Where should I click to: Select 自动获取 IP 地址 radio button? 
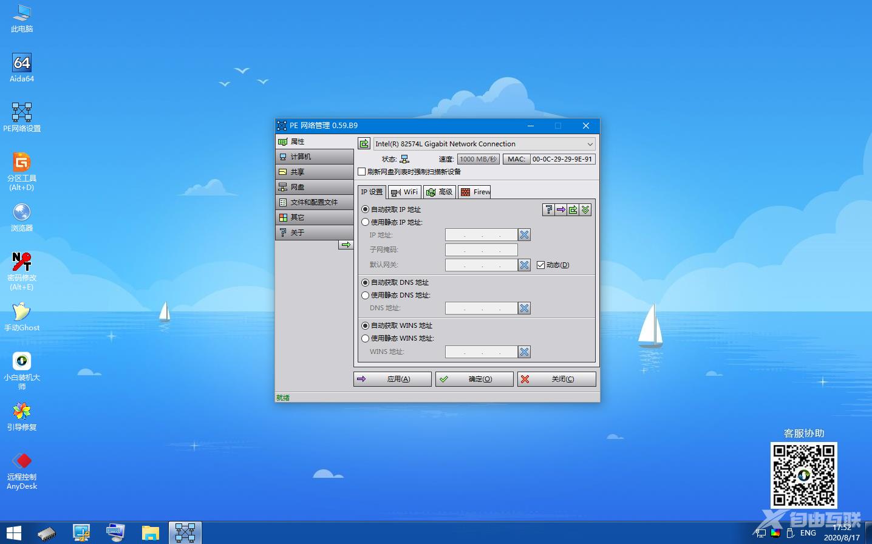[x=366, y=209]
